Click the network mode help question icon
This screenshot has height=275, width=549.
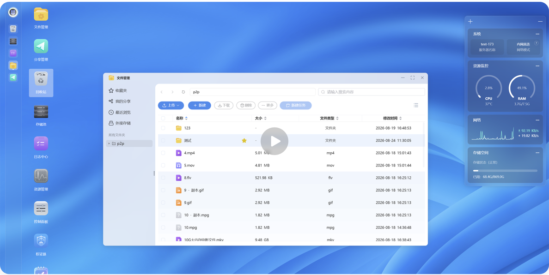tap(536, 43)
